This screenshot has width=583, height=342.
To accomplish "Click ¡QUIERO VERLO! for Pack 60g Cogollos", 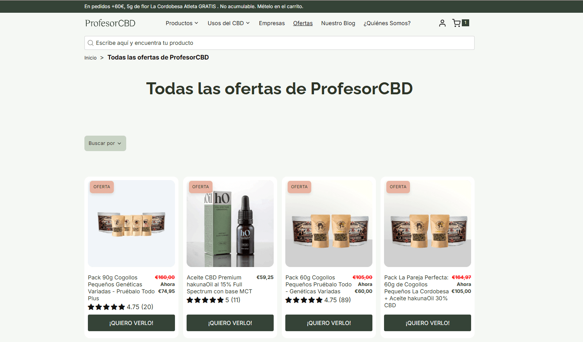I will click(x=329, y=323).
